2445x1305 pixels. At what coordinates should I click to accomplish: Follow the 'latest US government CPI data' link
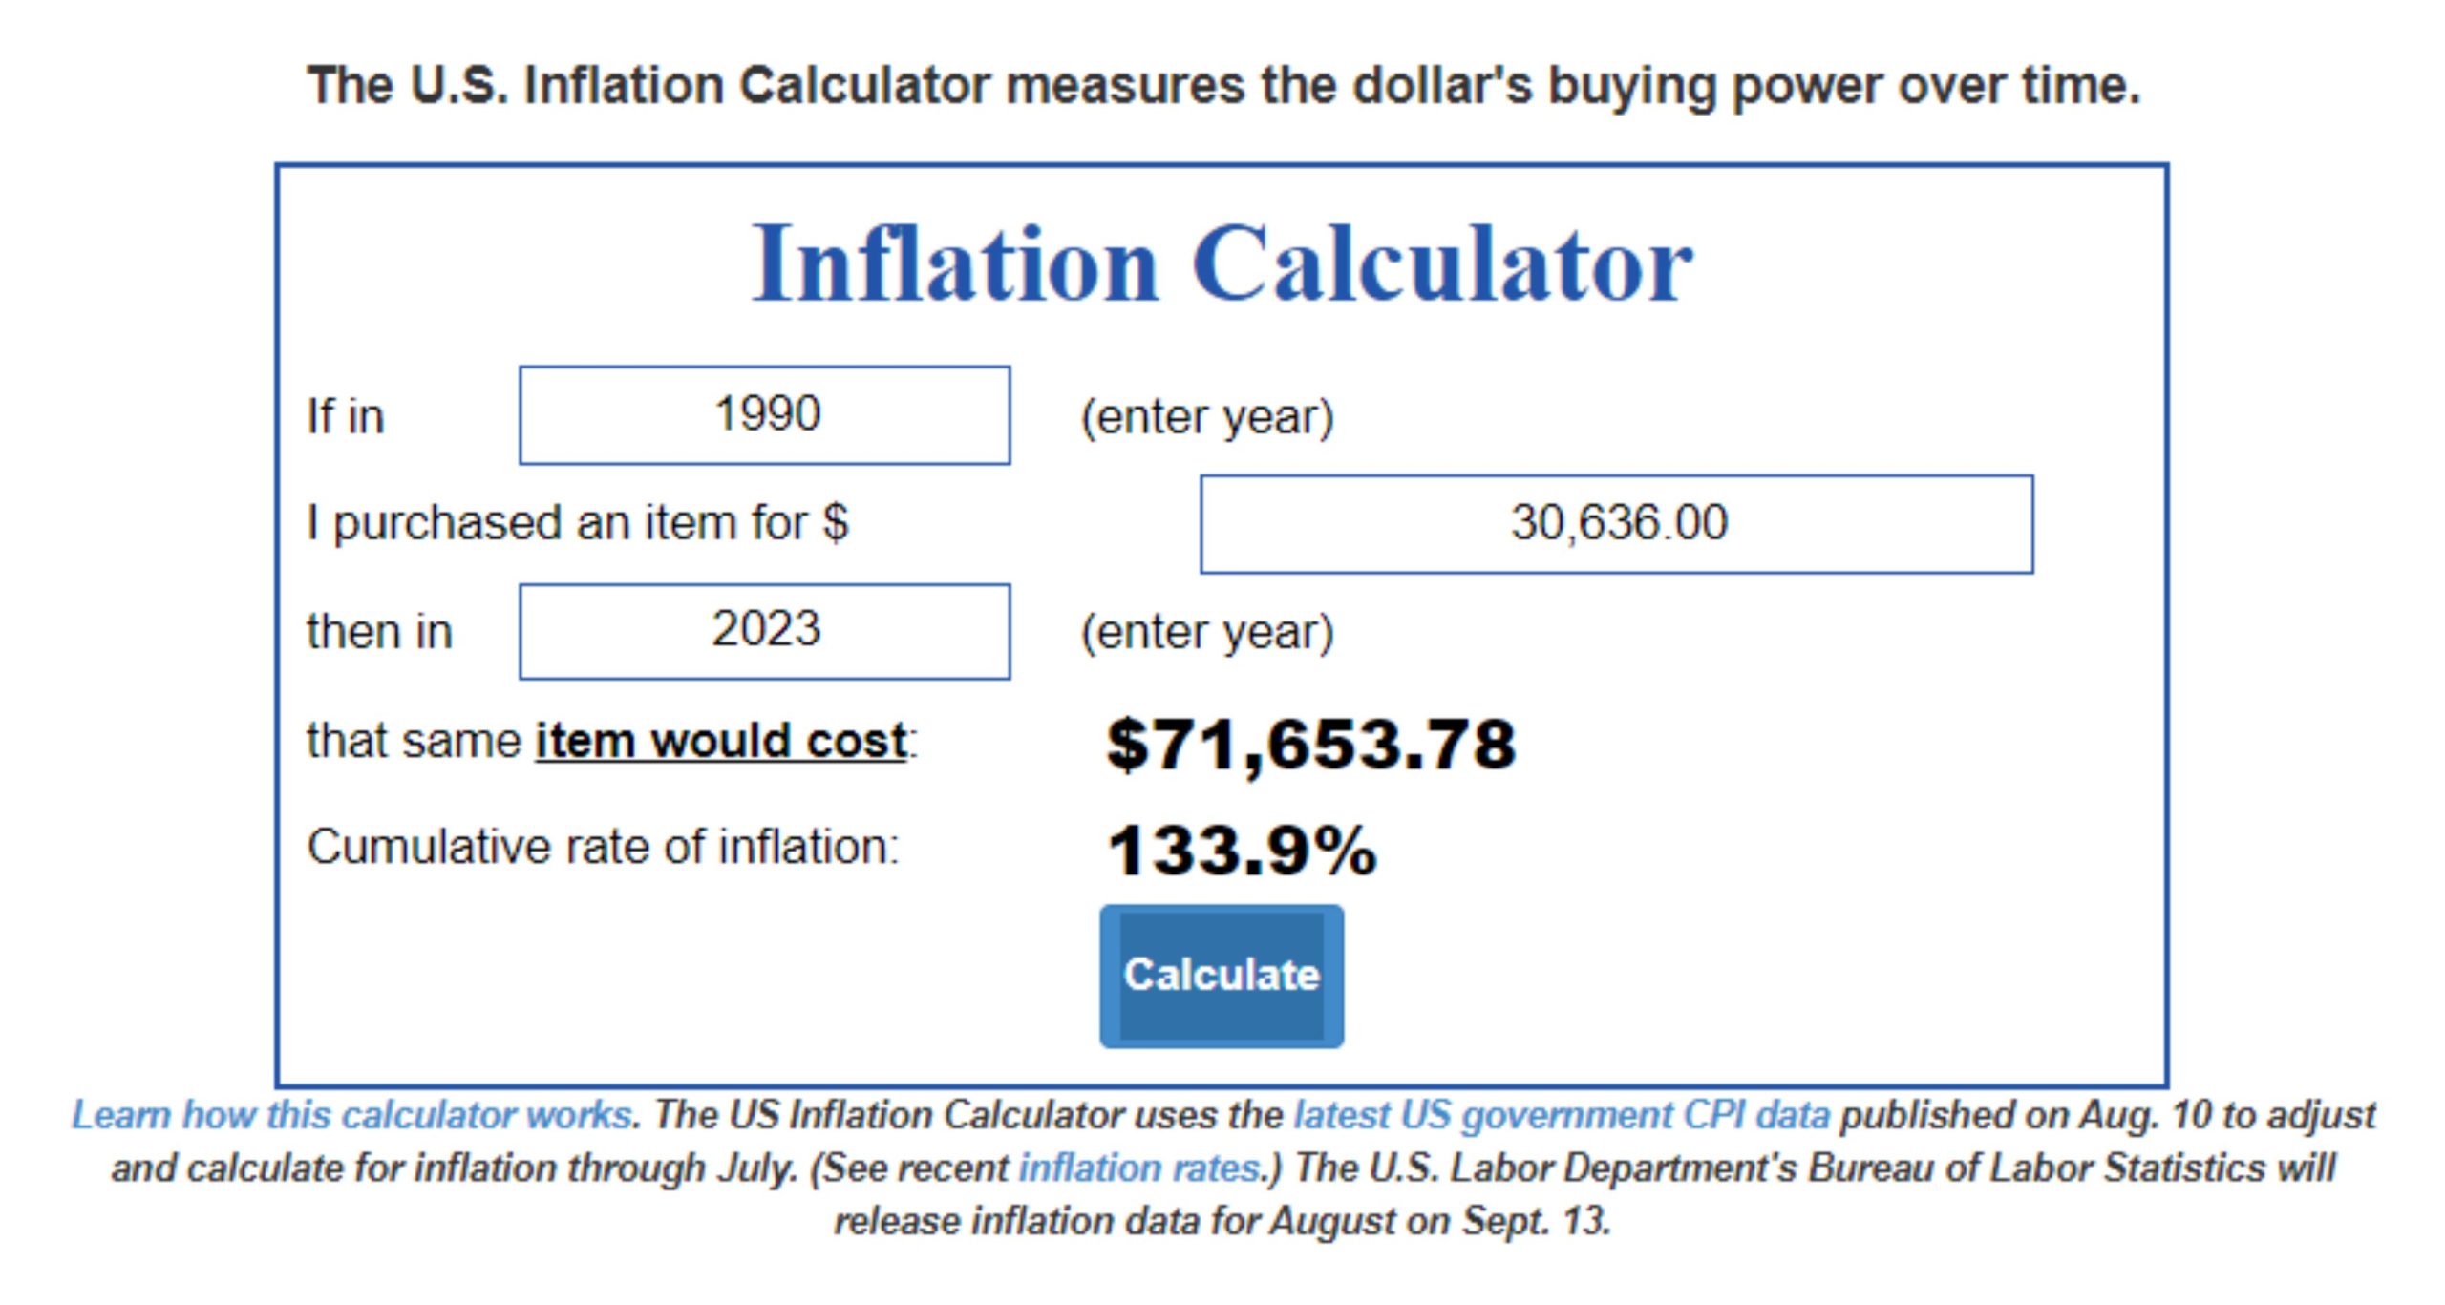[1561, 1115]
